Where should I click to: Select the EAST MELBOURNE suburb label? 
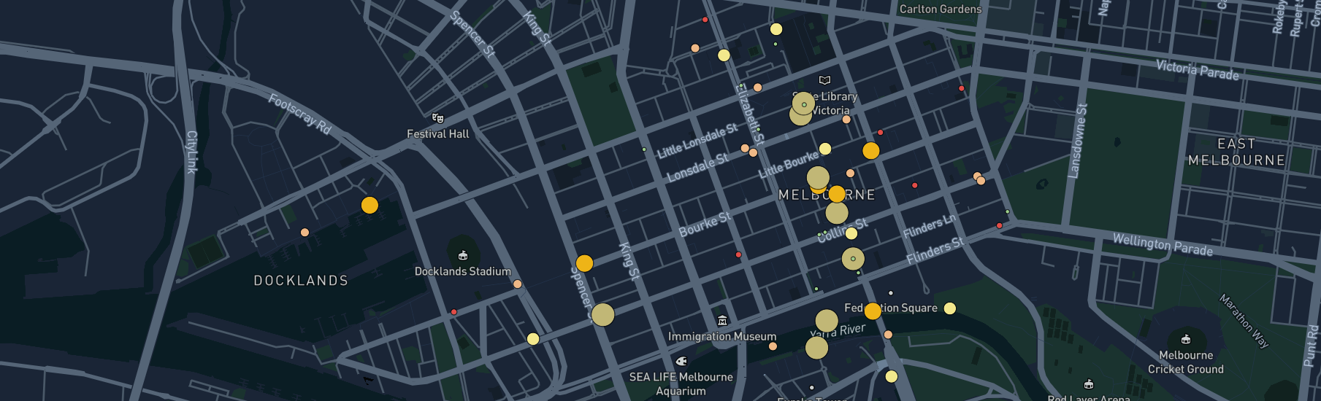[x=1236, y=152]
